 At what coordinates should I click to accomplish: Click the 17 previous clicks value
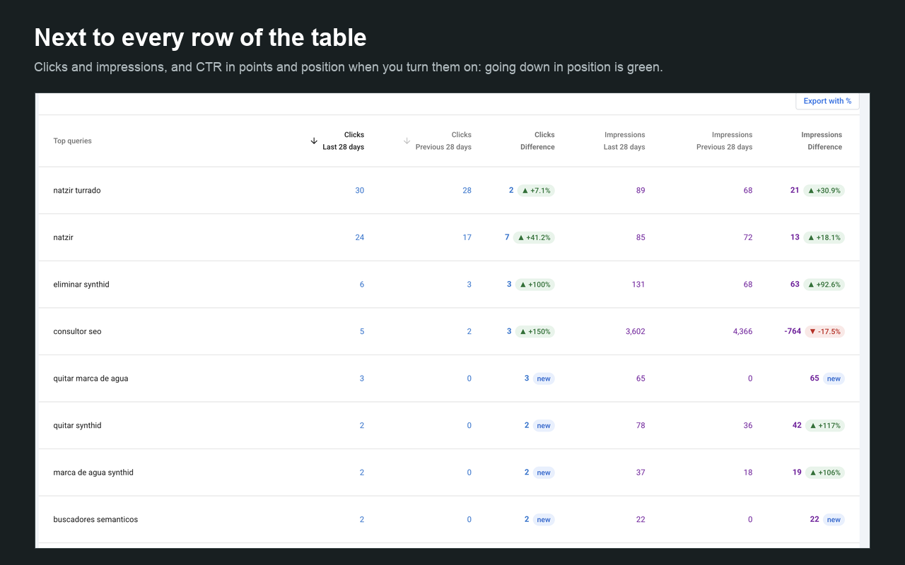click(467, 237)
